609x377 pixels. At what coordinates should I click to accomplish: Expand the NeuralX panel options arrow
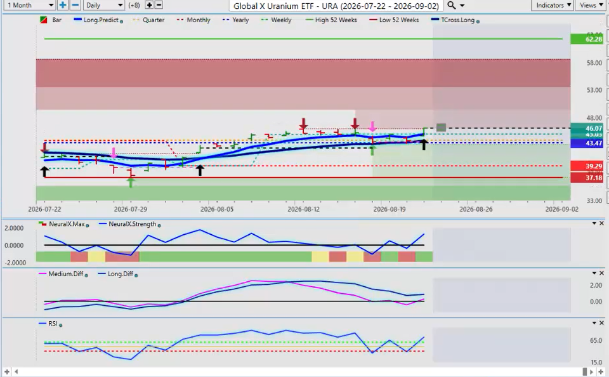[594, 223]
